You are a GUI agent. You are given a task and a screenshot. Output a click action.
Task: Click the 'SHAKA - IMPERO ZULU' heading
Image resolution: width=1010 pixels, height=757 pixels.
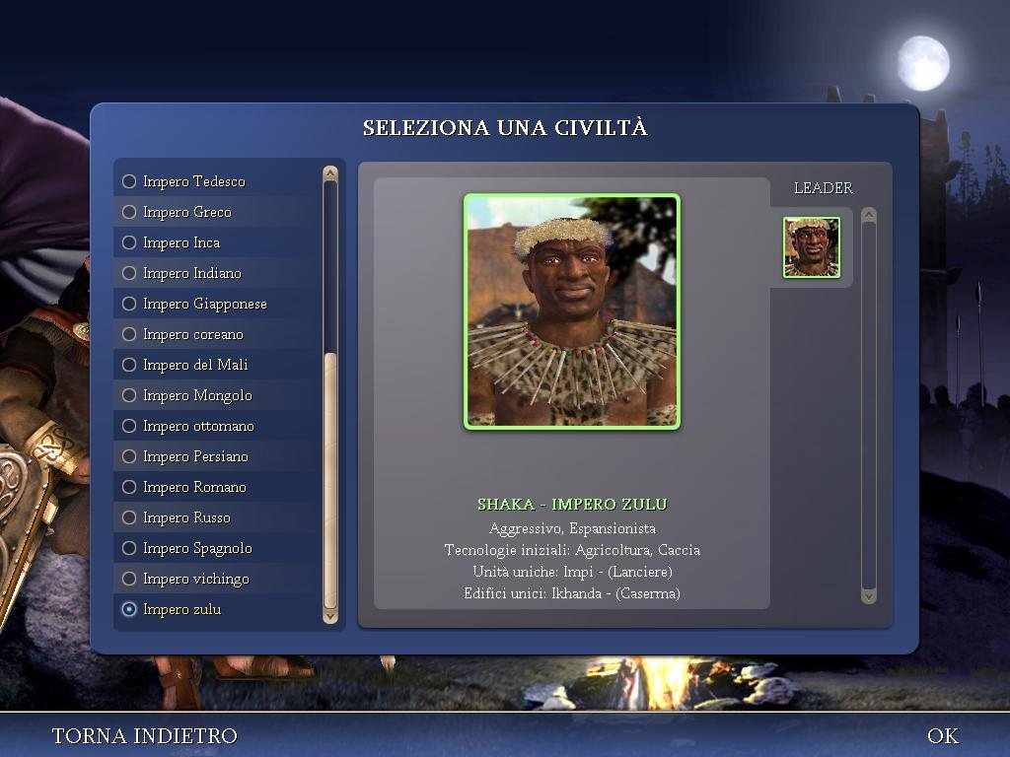tap(572, 504)
